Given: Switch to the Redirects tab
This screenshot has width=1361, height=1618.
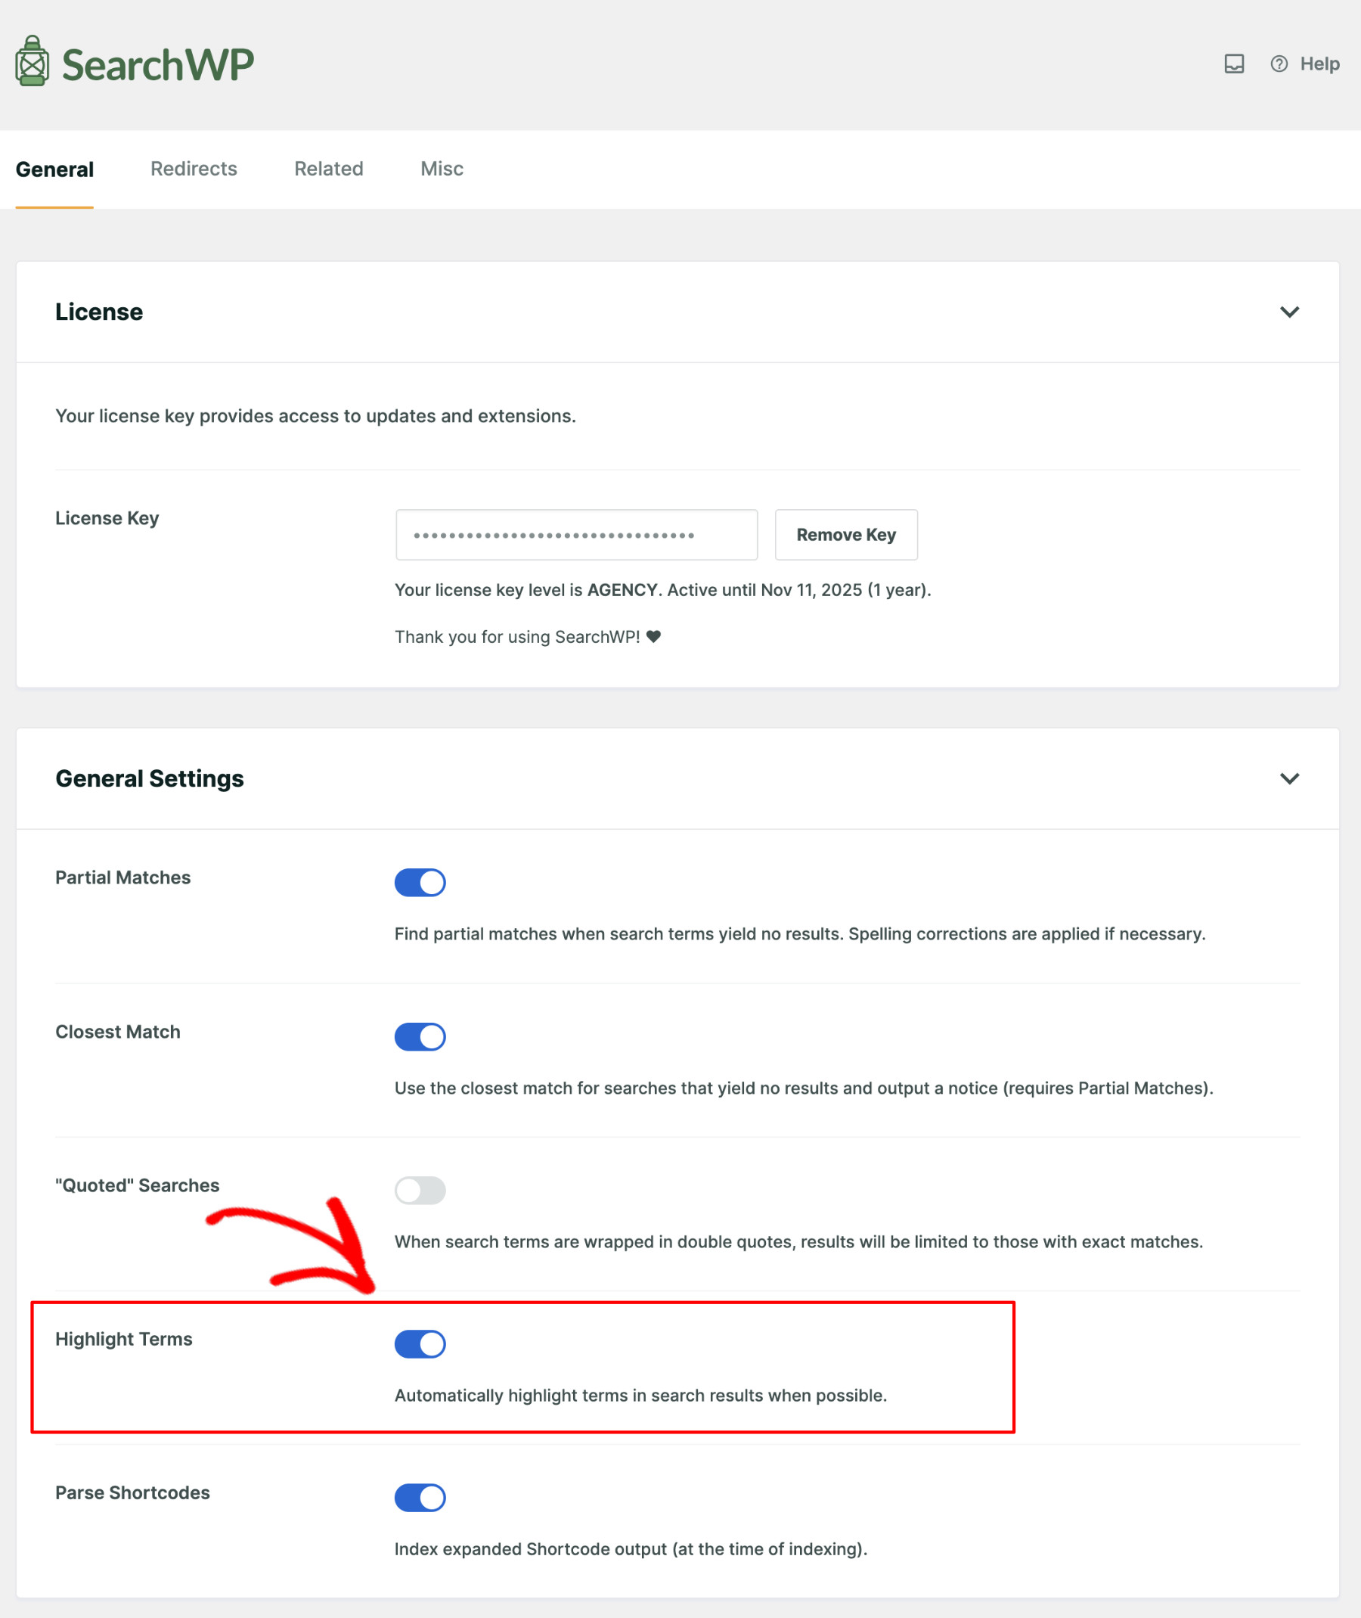Looking at the screenshot, I should (194, 169).
